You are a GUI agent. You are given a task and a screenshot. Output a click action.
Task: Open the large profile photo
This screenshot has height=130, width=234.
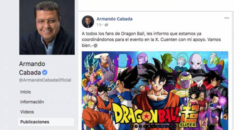click(47, 27)
